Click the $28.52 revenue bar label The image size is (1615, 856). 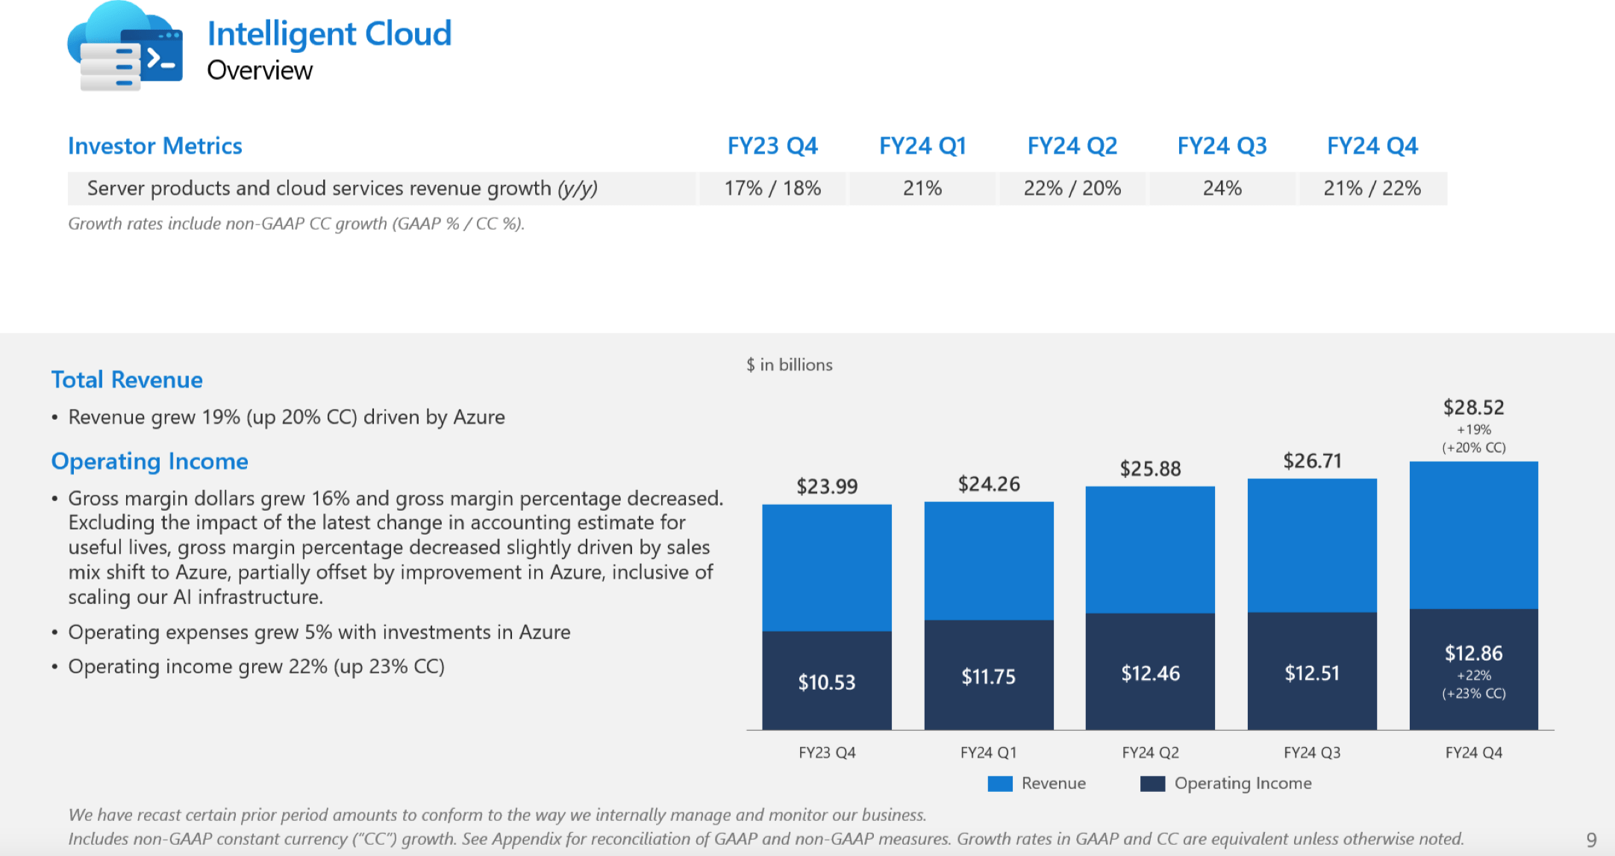pyautogui.click(x=1473, y=407)
